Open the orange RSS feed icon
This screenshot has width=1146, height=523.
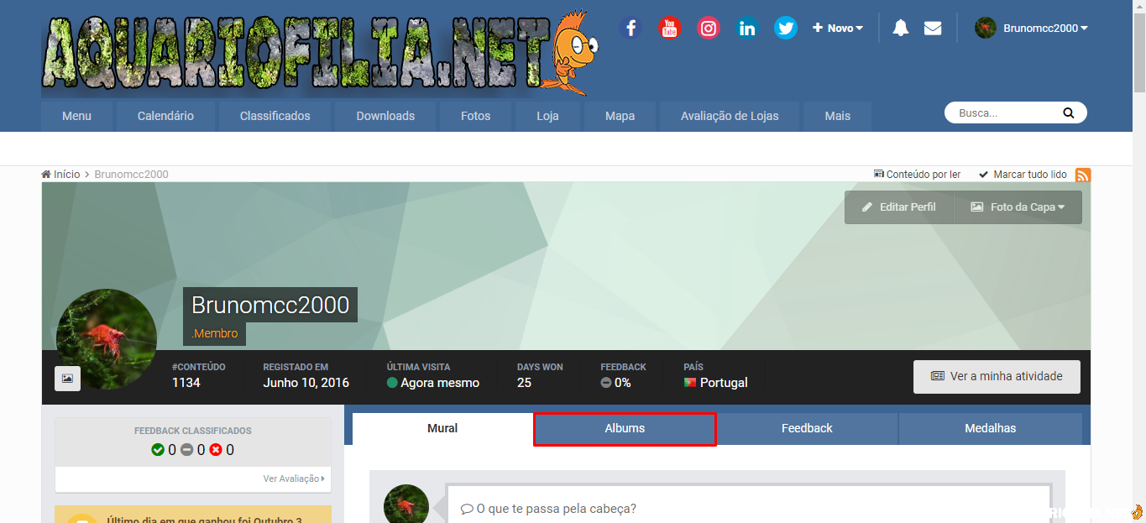pyautogui.click(x=1083, y=175)
